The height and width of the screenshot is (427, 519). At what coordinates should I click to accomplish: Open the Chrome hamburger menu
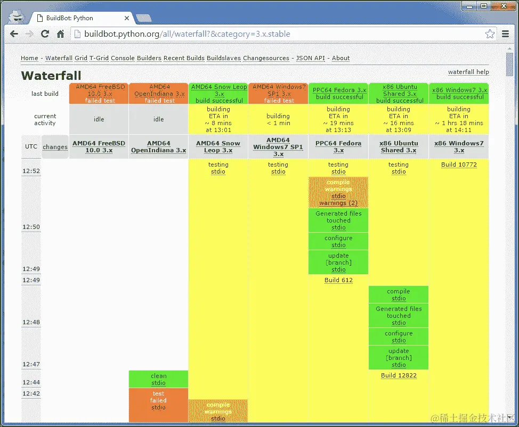click(x=506, y=34)
